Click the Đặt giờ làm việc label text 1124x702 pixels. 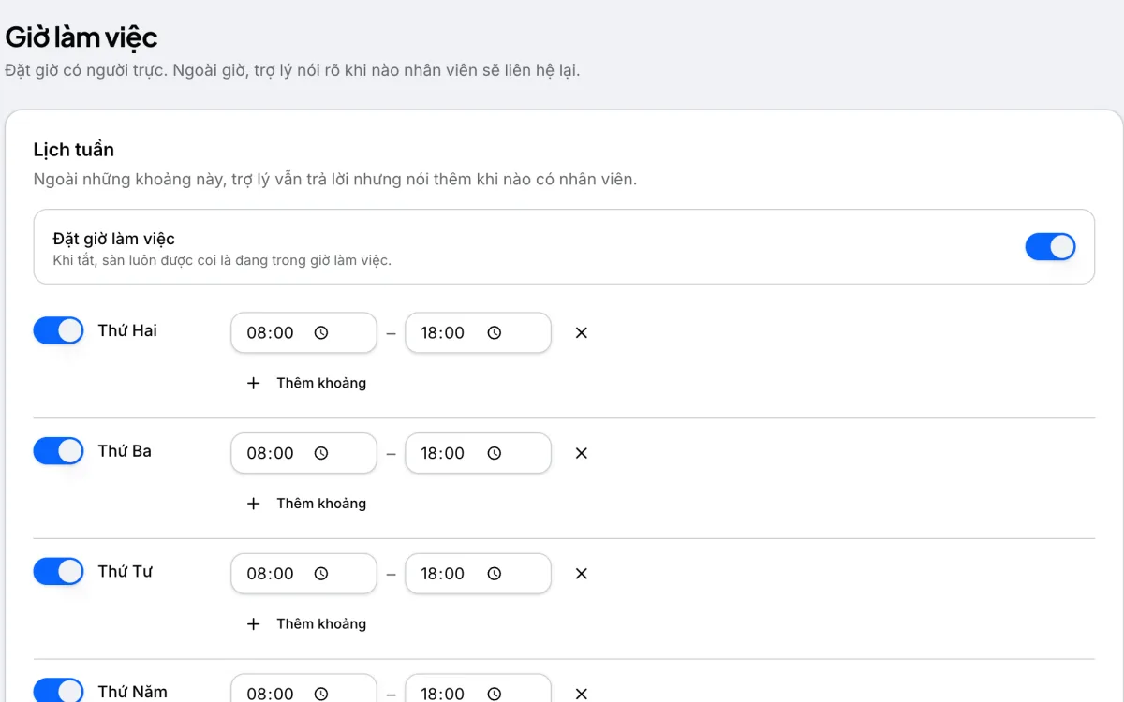tap(114, 239)
